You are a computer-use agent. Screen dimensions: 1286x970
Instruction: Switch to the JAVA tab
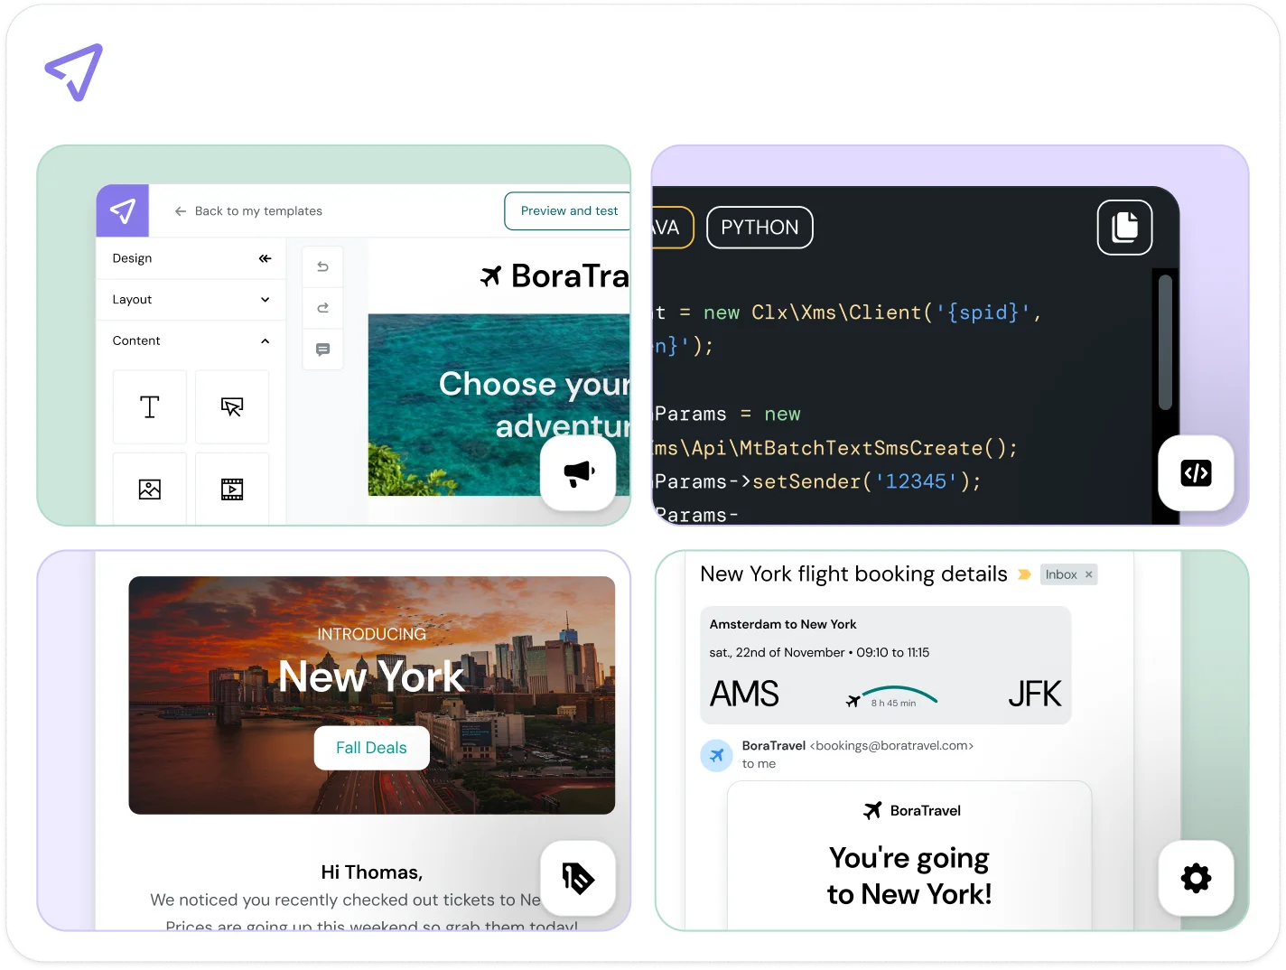click(x=666, y=228)
